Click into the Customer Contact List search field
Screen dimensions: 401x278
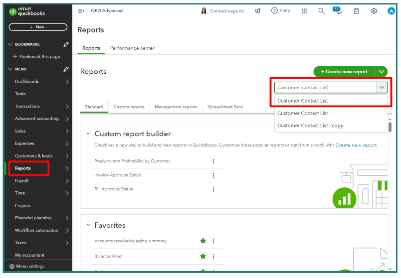325,87
